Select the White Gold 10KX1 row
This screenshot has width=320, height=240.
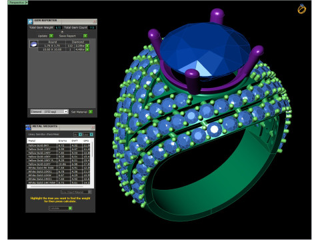click(x=59, y=171)
